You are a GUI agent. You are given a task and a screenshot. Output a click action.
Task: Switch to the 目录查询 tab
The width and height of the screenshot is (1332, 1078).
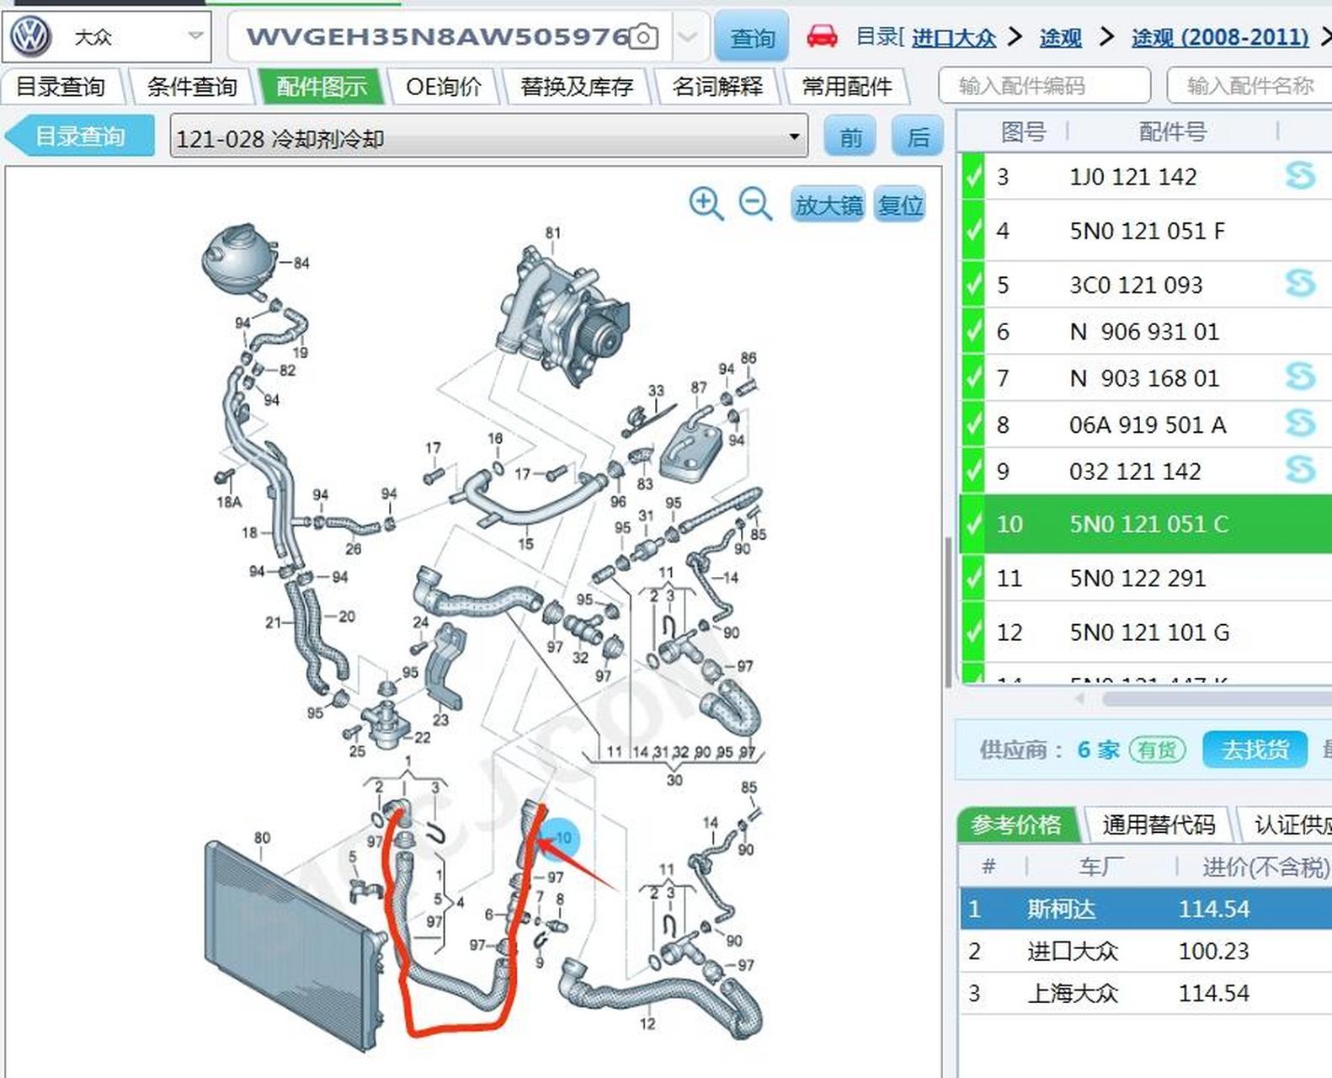click(61, 86)
